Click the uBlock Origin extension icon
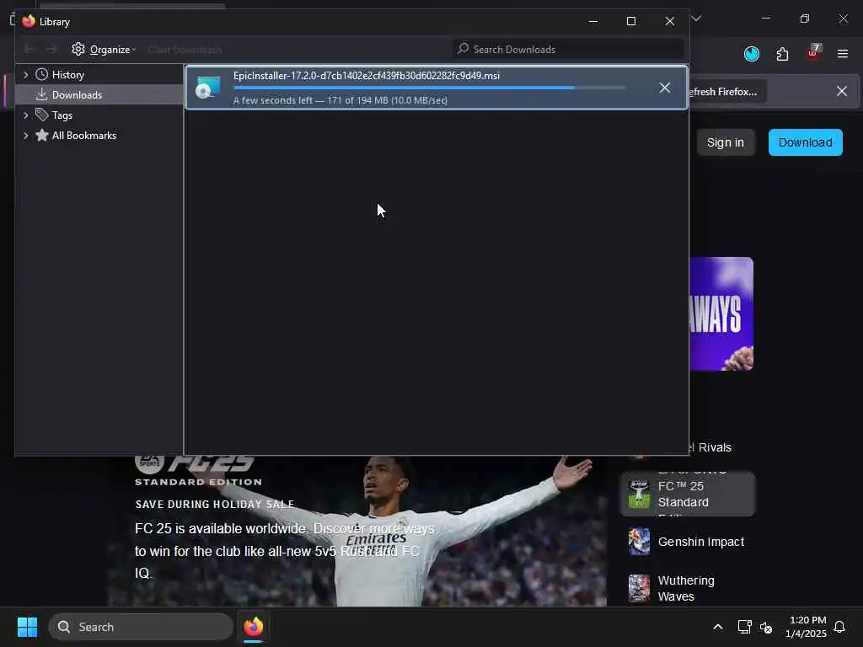Viewport: 863px width, 647px height. tap(813, 53)
